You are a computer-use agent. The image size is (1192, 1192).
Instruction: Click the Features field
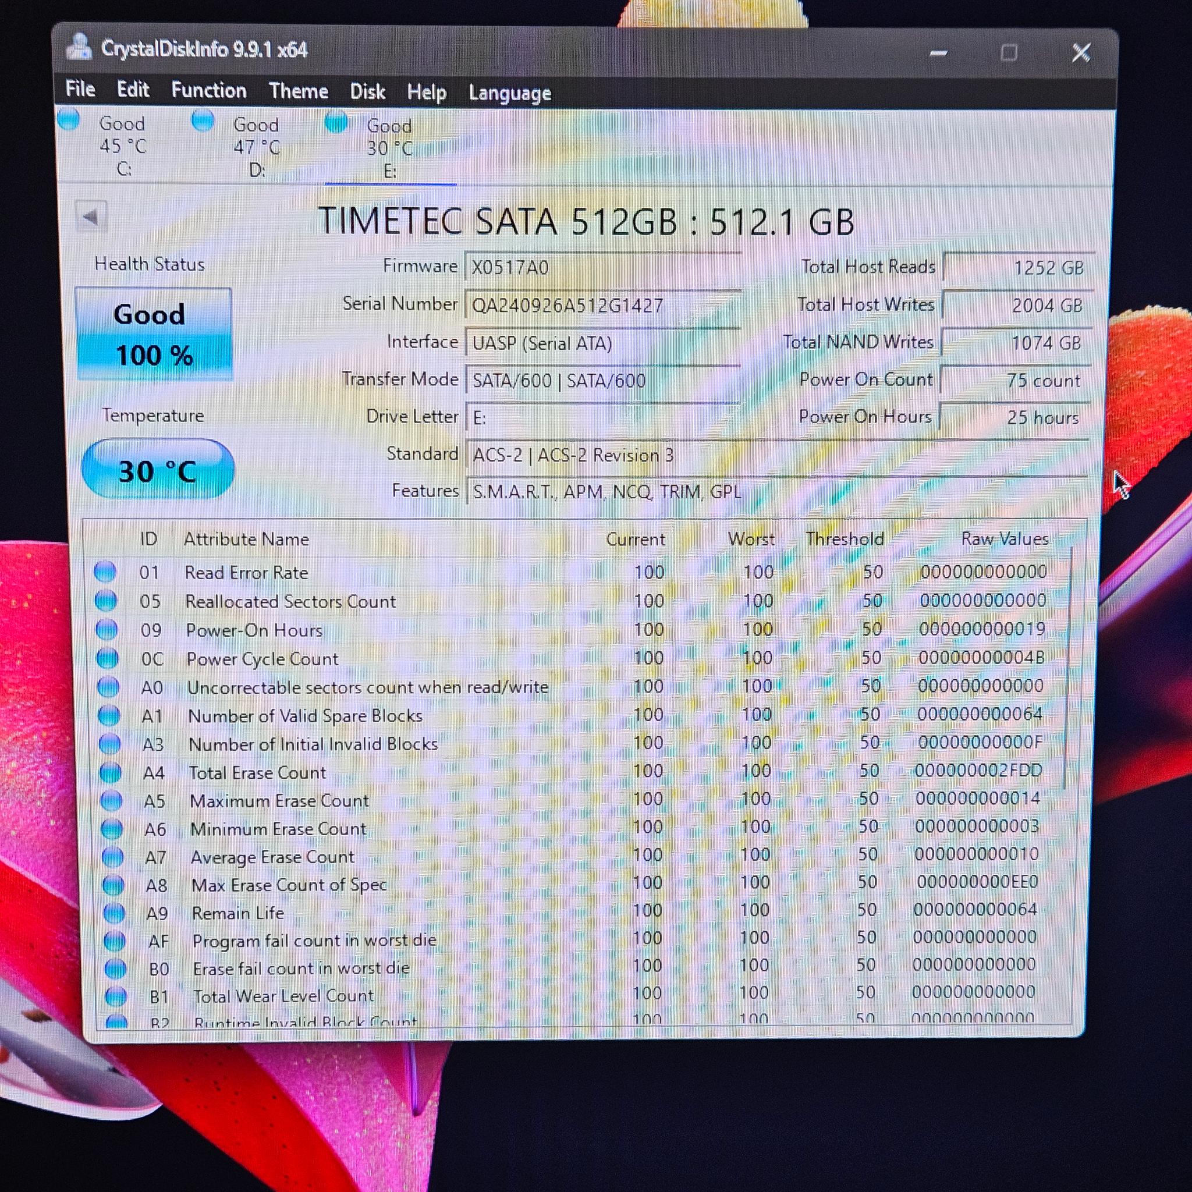point(777,491)
